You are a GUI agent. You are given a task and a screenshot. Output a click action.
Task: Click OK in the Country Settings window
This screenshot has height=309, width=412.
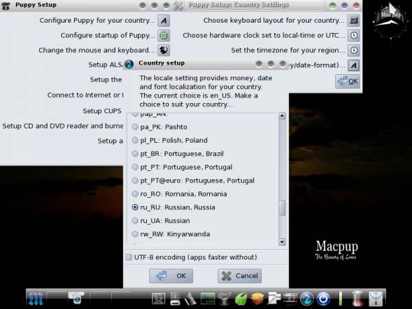[347, 82]
